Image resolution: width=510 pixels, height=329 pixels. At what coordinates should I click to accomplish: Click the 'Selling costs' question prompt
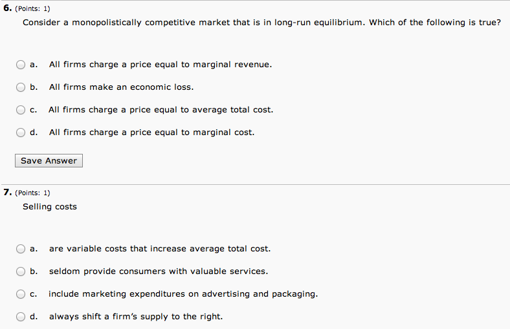click(50, 207)
